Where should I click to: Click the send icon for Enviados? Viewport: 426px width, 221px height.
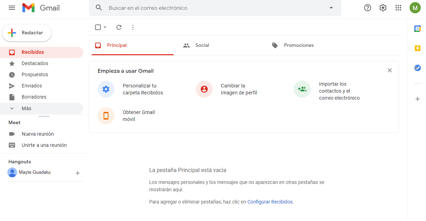pos(12,86)
